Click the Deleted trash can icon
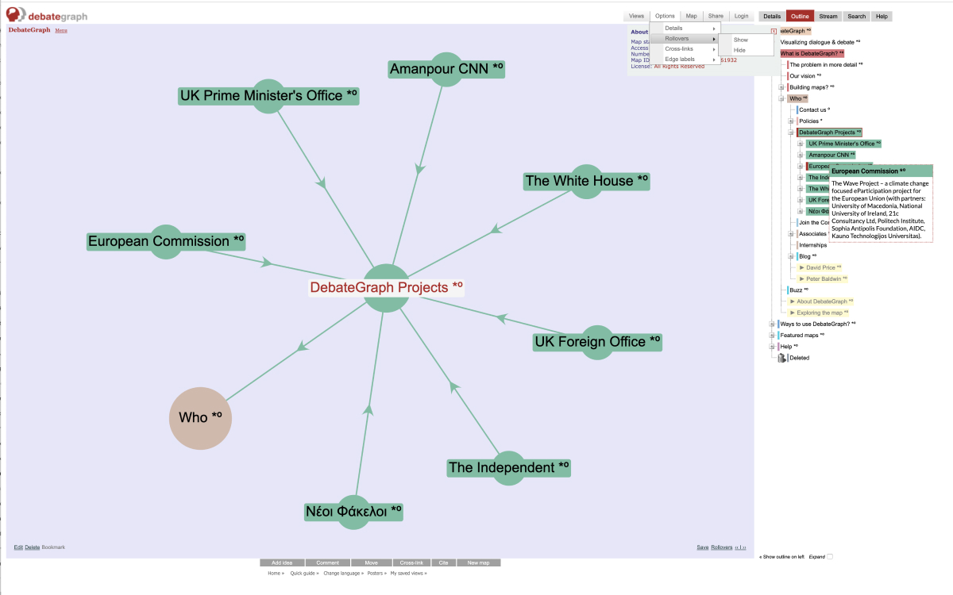This screenshot has height=595, width=953. click(x=782, y=358)
